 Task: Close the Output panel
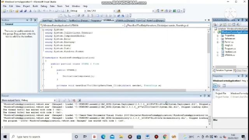209,96
